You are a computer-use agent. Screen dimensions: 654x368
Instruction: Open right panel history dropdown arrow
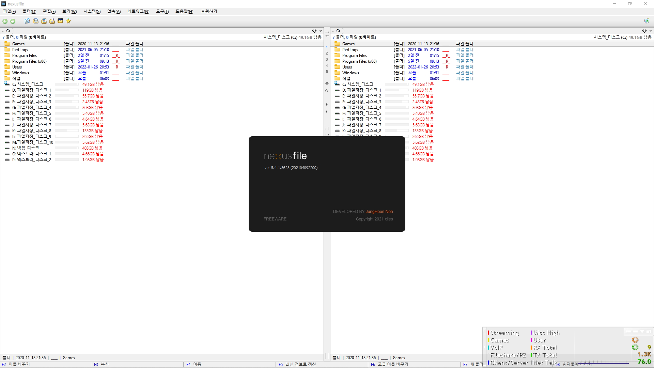coord(651,31)
